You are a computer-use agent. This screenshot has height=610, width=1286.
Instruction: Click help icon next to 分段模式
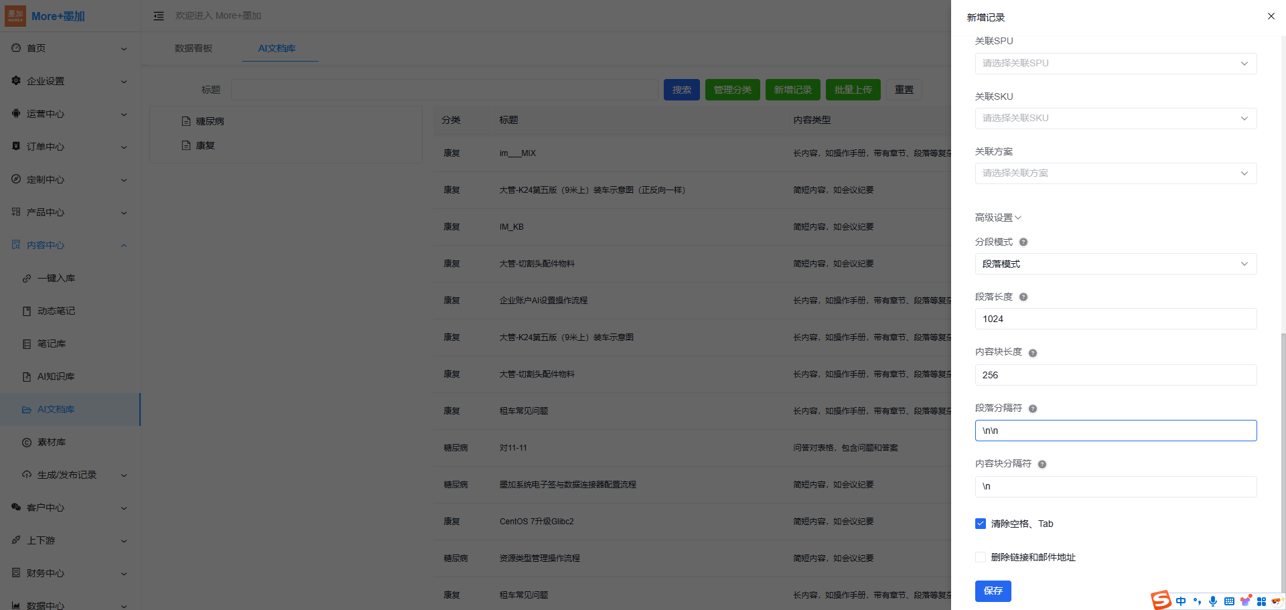pyautogui.click(x=1023, y=242)
